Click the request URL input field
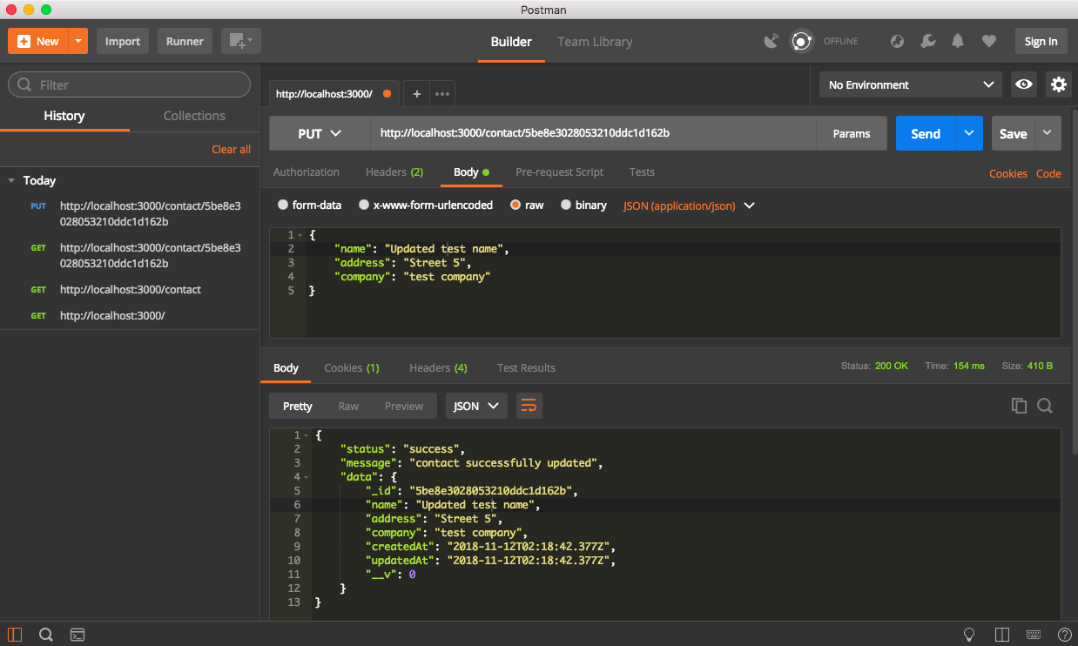Image resolution: width=1078 pixels, height=646 pixels. [592, 134]
